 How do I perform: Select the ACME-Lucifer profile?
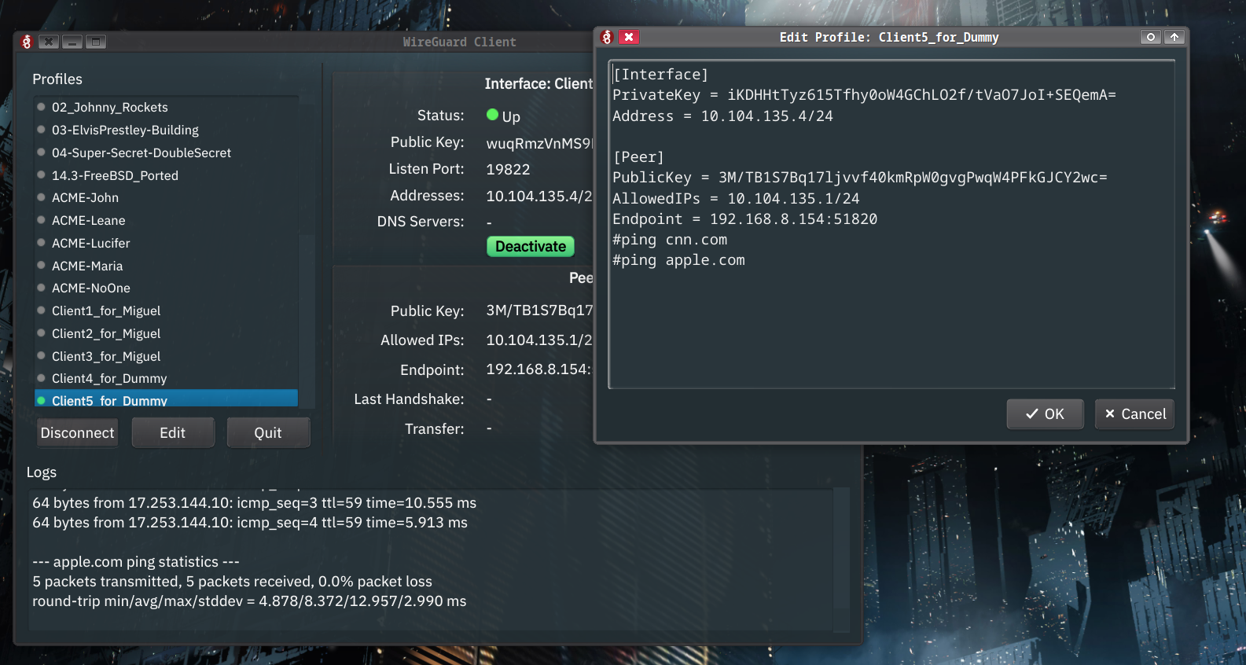click(91, 244)
